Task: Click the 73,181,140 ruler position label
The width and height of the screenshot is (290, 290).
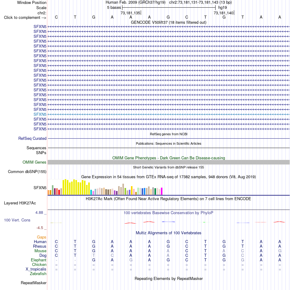Action: pos(223,13)
